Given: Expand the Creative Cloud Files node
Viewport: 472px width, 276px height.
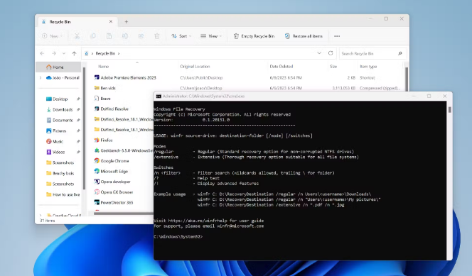Looking at the screenshot, I should coord(41,215).
